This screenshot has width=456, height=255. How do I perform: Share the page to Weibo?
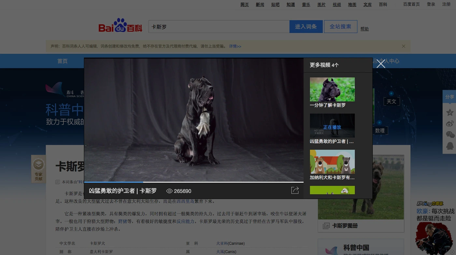(x=449, y=123)
